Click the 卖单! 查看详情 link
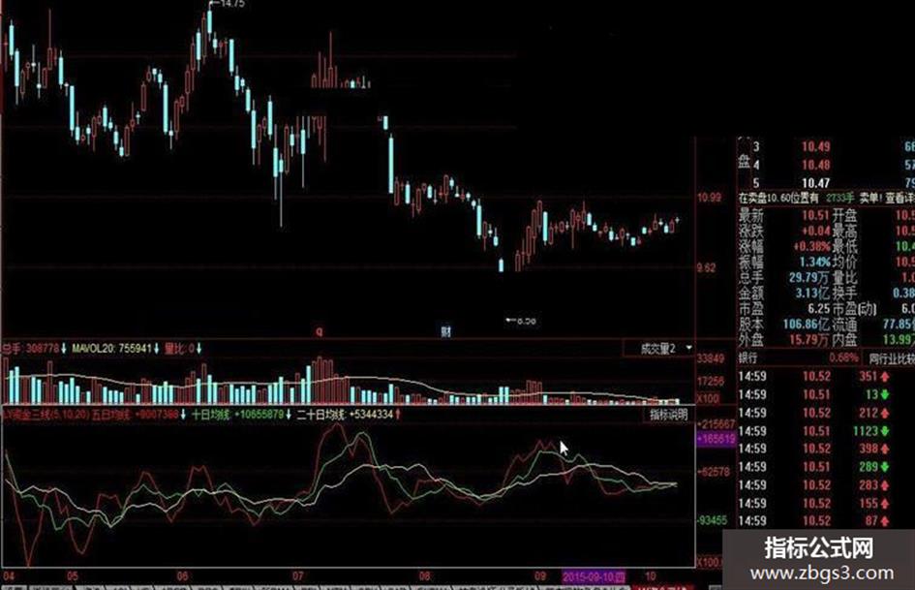 [888, 199]
